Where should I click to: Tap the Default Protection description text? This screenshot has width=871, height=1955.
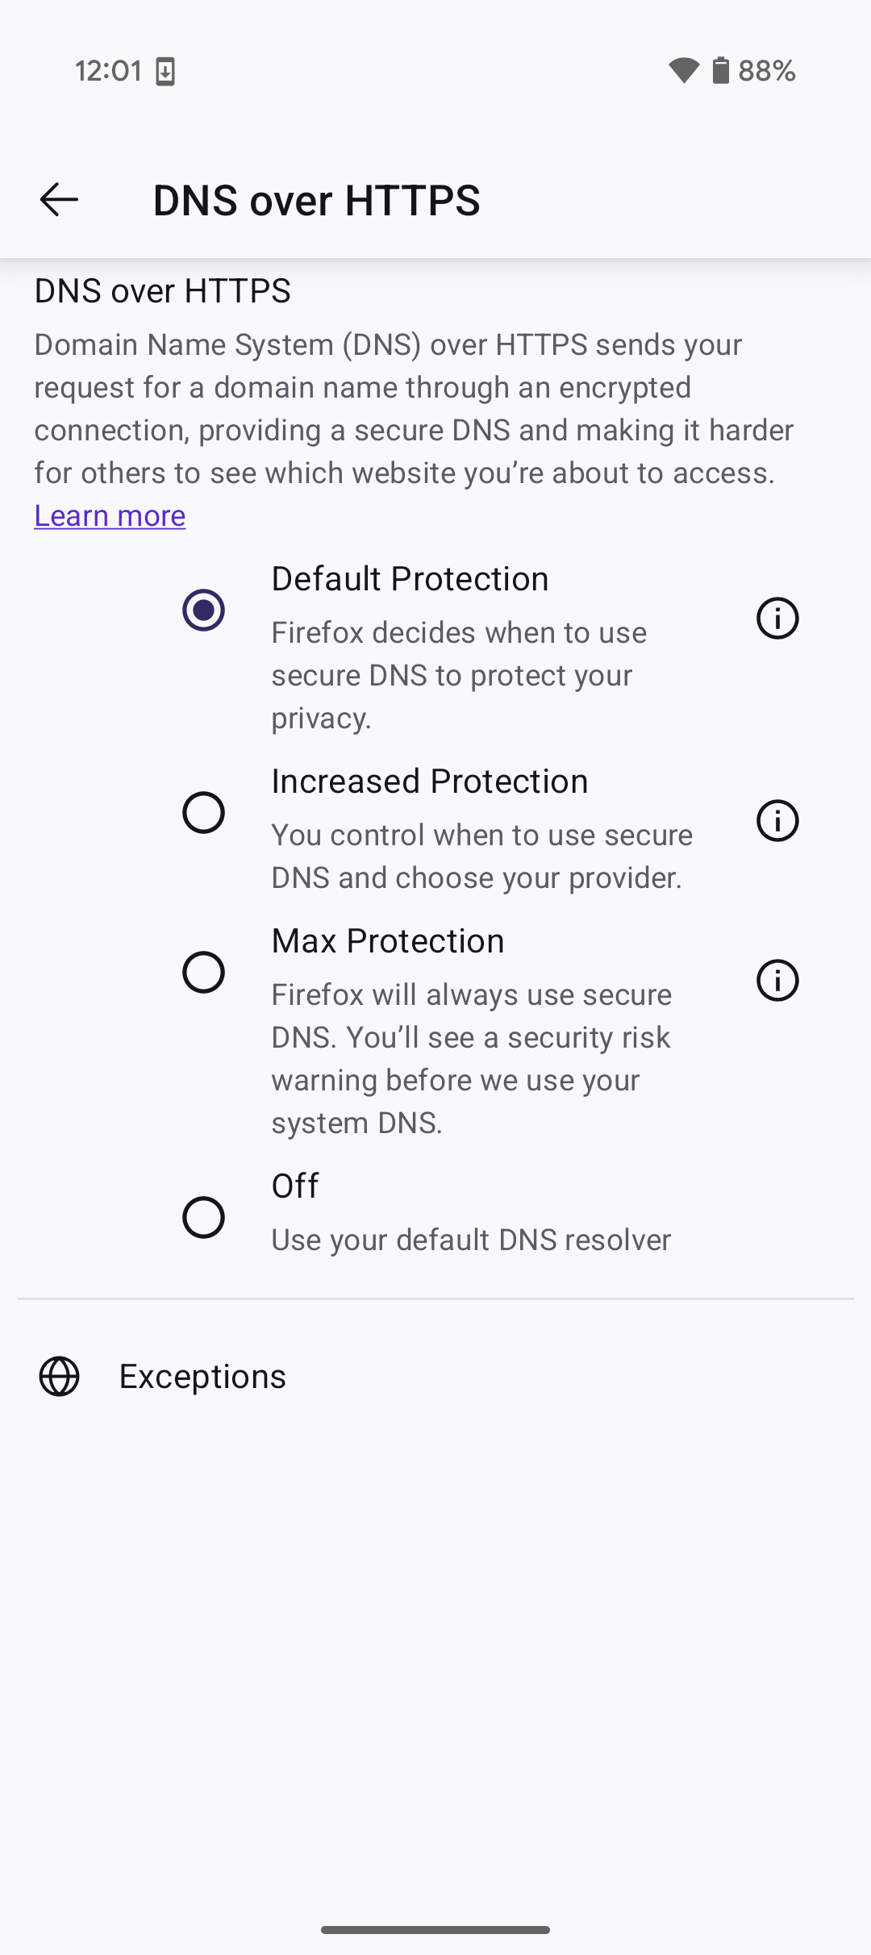(x=459, y=675)
